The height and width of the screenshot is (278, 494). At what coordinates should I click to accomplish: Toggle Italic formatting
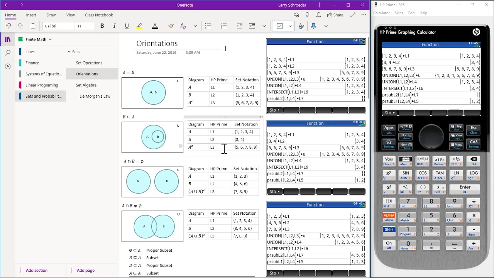(114, 26)
